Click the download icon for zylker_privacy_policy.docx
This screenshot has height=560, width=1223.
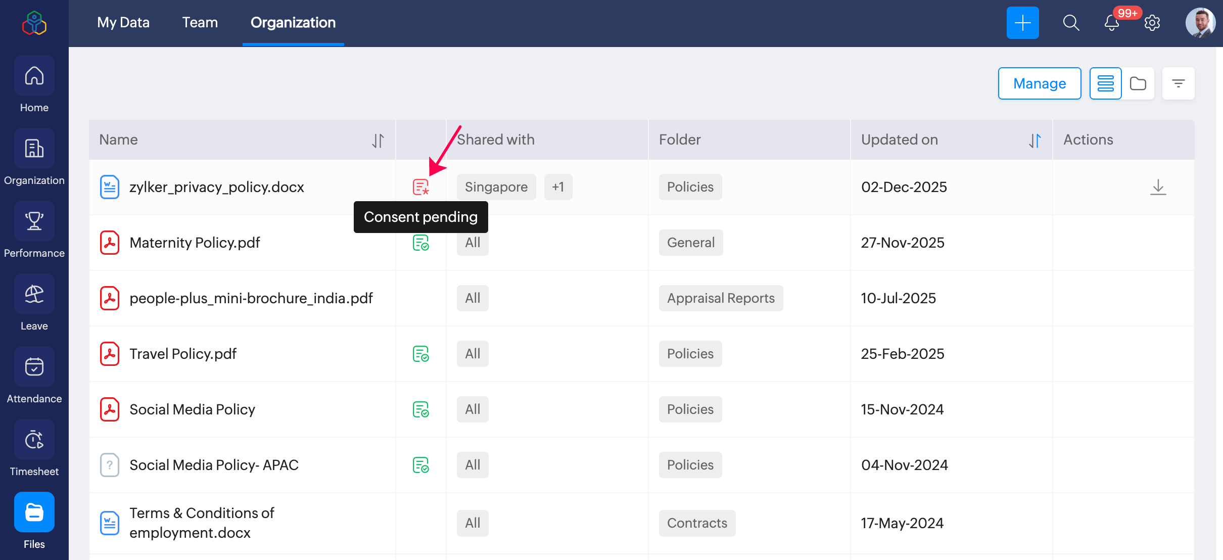(1158, 187)
